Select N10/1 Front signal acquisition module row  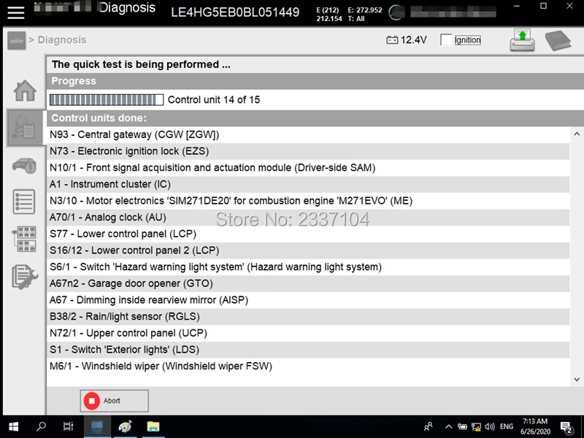(308, 168)
